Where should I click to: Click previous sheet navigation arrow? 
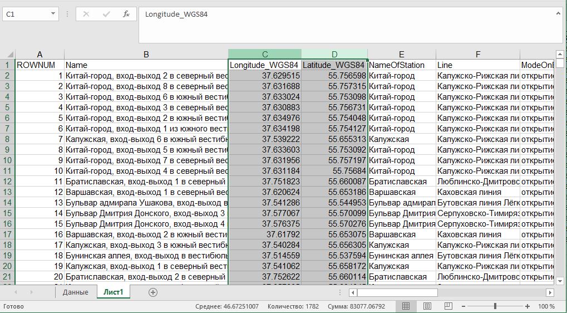[x=16, y=292]
